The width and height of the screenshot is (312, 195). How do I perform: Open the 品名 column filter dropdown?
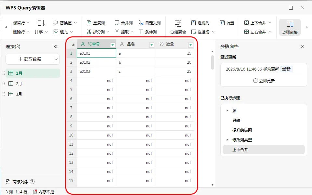click(x=152, y=45)
